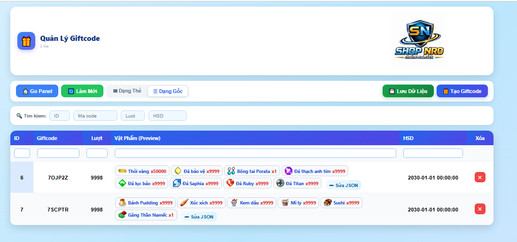Focus the HSD column filter box

433,153
